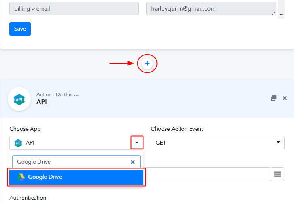
Task: Click the Choose App label
Action: (x=25, y=129)
